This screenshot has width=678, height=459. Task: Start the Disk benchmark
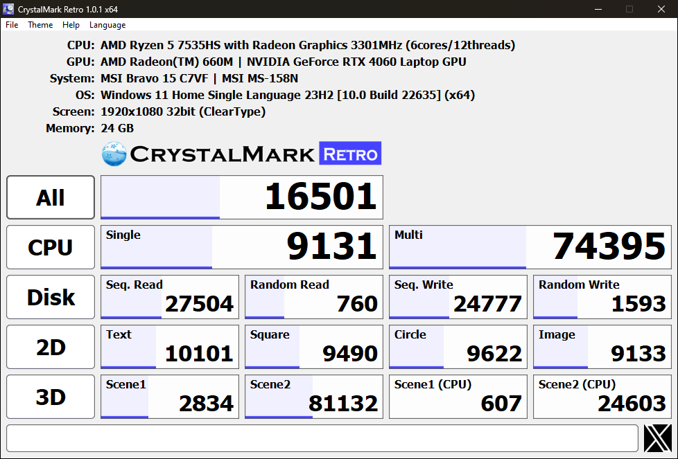(51, 297)
